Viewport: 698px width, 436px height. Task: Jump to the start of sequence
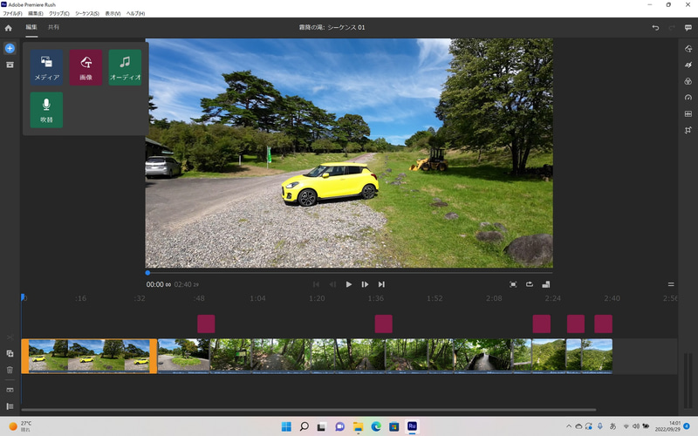pyautogui.click(x=316, y=284)
